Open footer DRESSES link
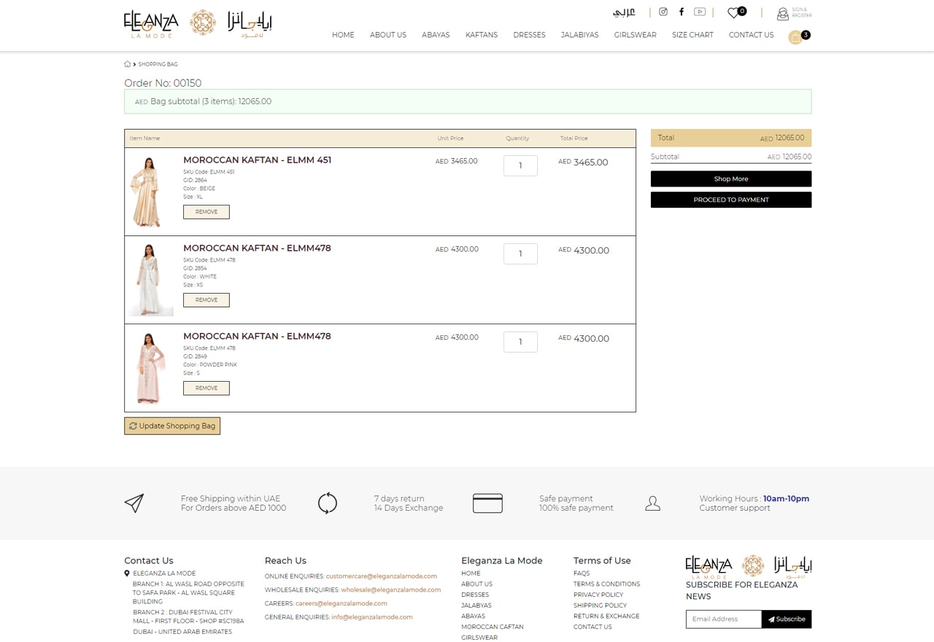The height and width of the screenshot is (642, 934). pos(475,595)
